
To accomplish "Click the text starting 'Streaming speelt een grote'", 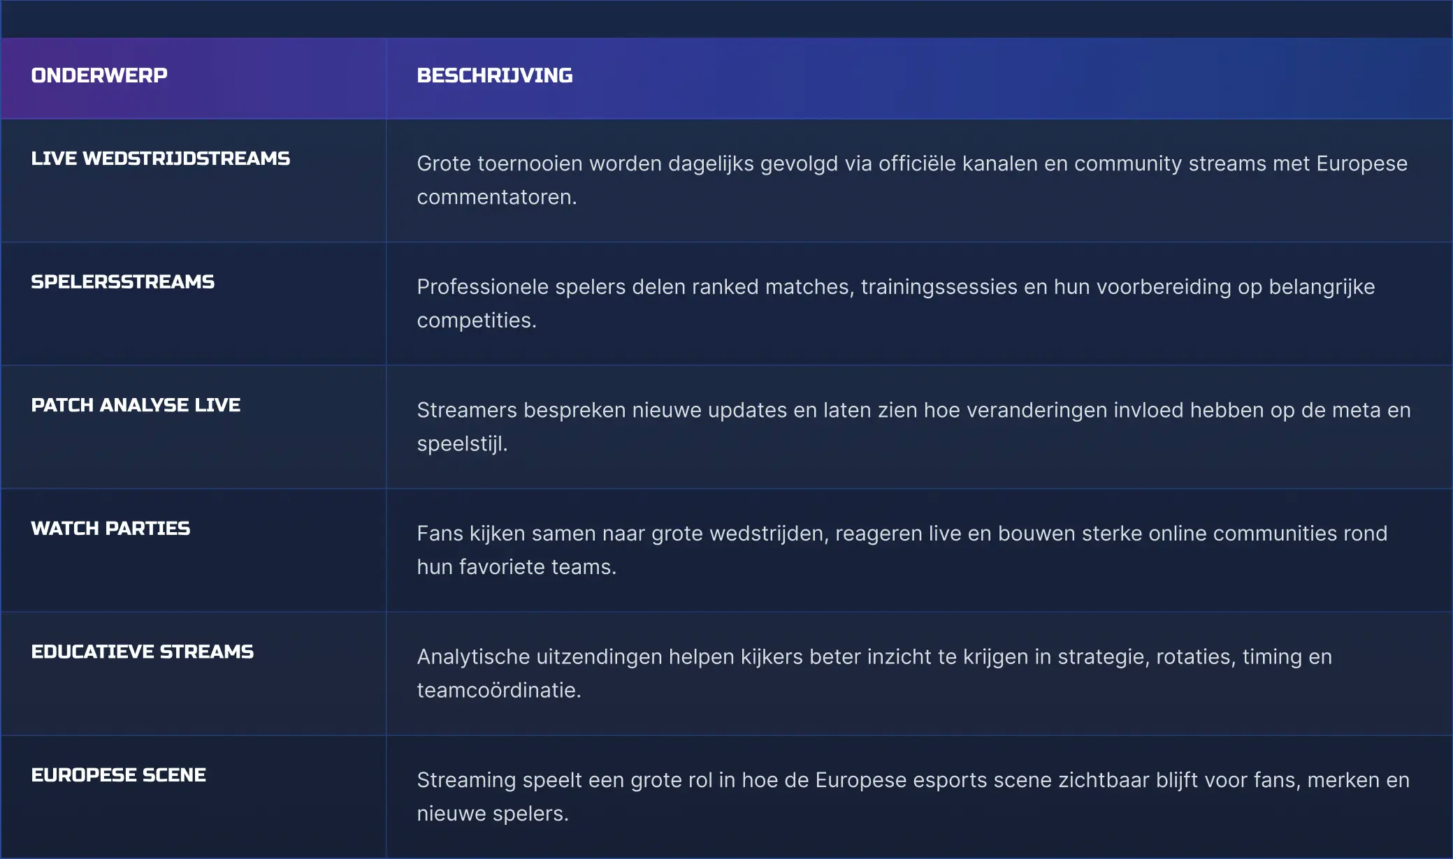I will click(913, 780).
